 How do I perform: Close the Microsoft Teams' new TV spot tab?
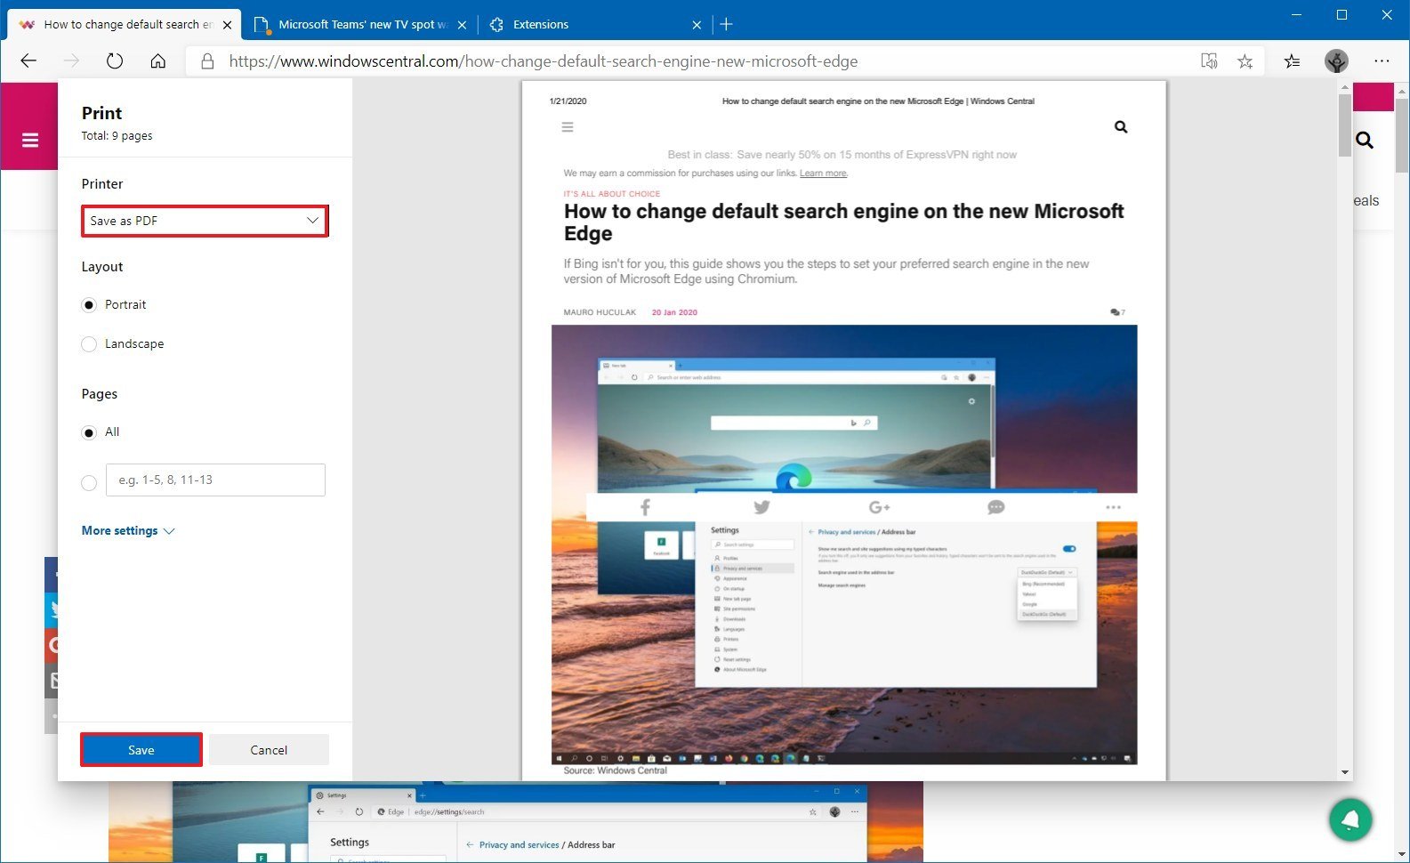click(x=462, y=25)
